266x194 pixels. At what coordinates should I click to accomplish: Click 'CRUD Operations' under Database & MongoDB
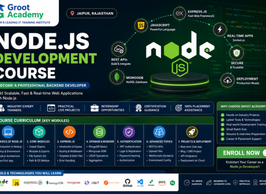pyautogui.click(x=98, y=156)
